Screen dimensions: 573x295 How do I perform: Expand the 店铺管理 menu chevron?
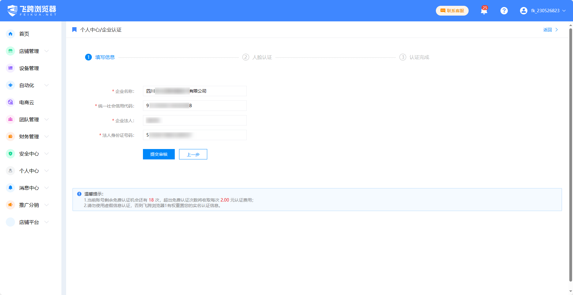click(x=47, y=51)
